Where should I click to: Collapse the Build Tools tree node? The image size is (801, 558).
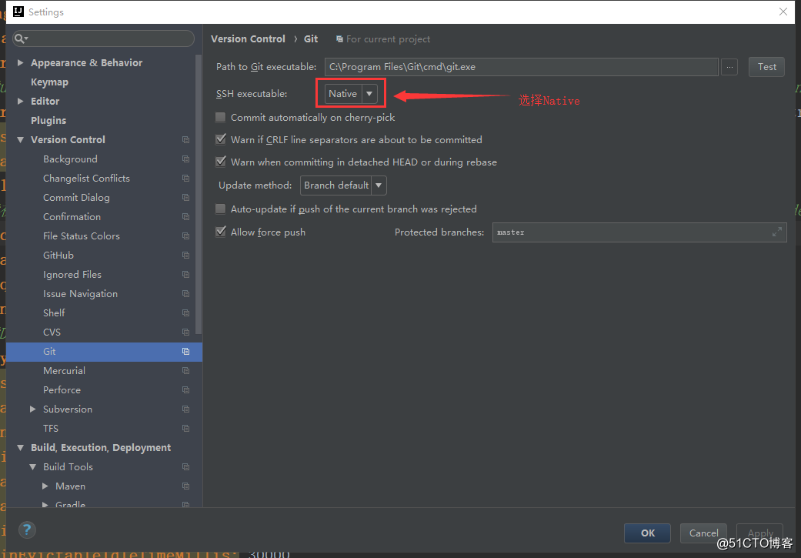(32, 467)
